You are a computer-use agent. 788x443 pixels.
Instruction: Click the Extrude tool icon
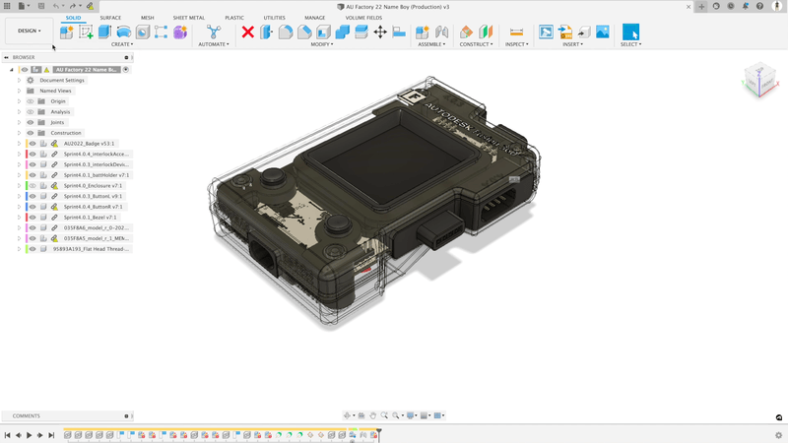pyautogui.click(x=104, y=32)
